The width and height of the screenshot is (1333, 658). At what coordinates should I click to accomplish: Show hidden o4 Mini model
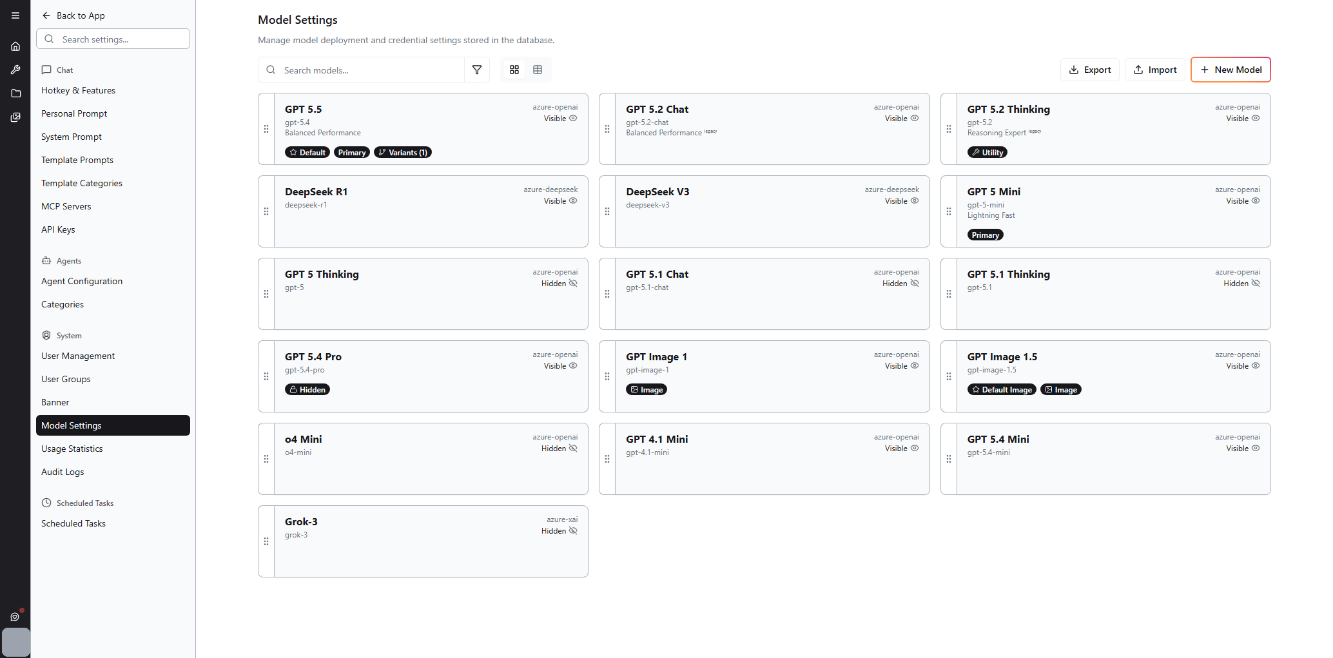[573, 448]
